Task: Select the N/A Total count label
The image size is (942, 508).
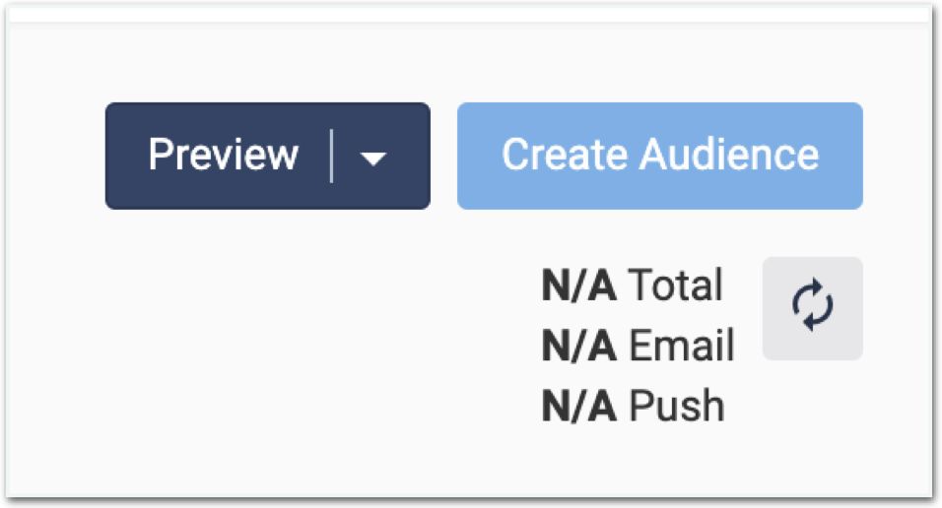Action: (x=632, y=285)
